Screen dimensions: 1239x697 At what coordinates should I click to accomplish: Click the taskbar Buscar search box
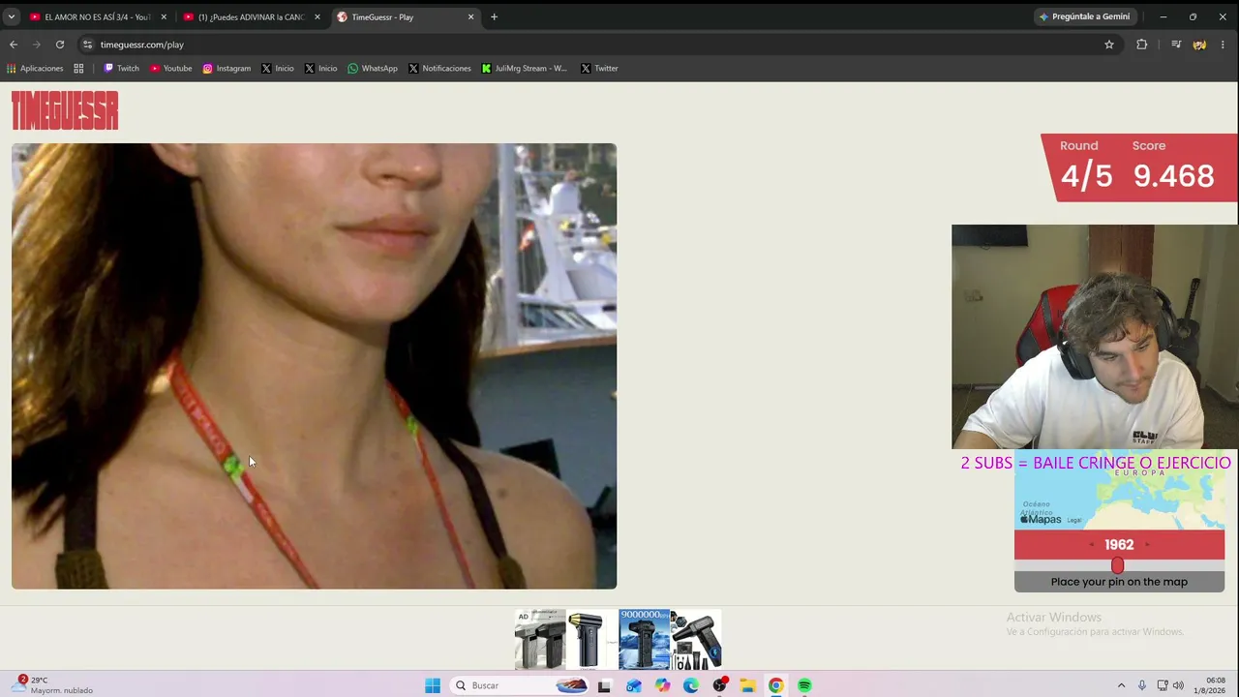(521, 685)
